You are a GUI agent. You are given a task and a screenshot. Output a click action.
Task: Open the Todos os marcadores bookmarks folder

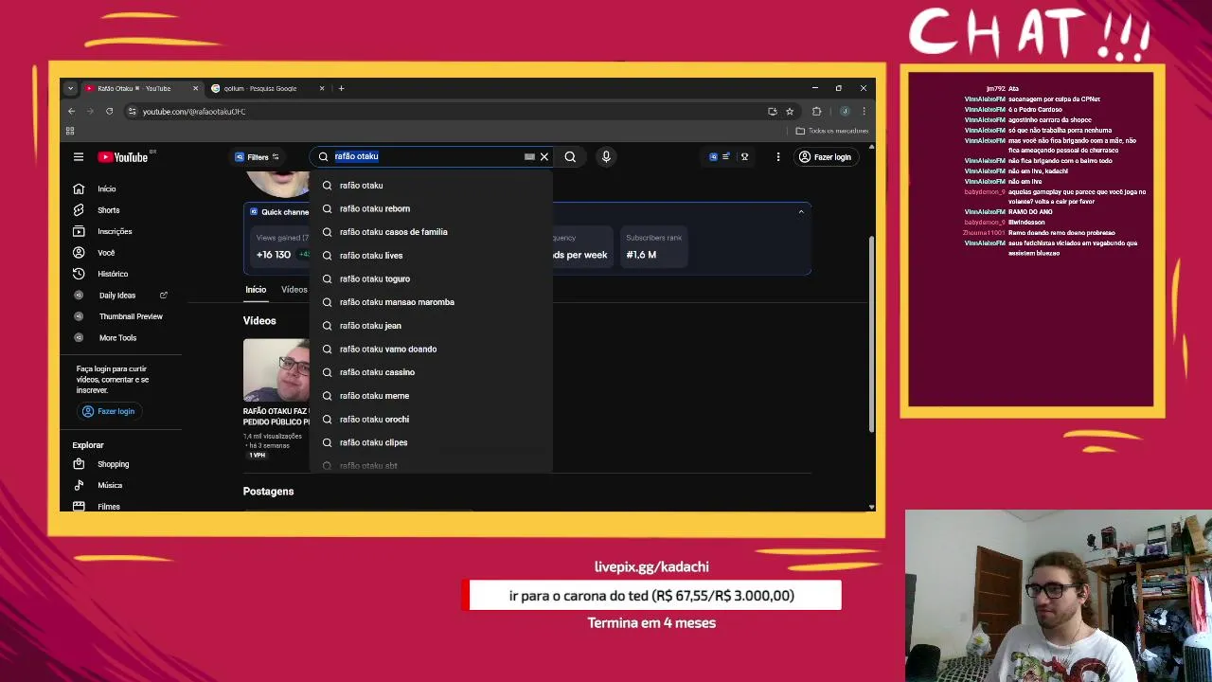[832, 131]
